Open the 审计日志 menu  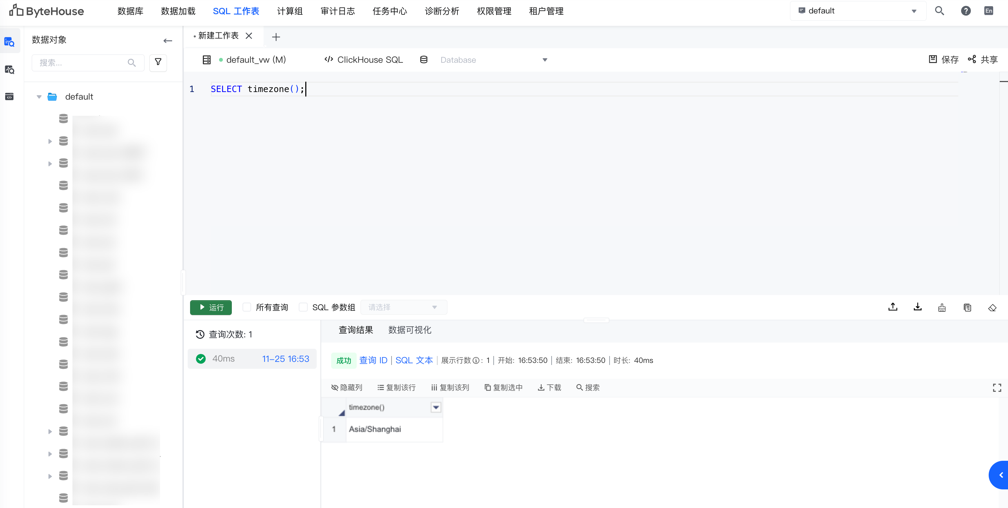tap(338, 11)
